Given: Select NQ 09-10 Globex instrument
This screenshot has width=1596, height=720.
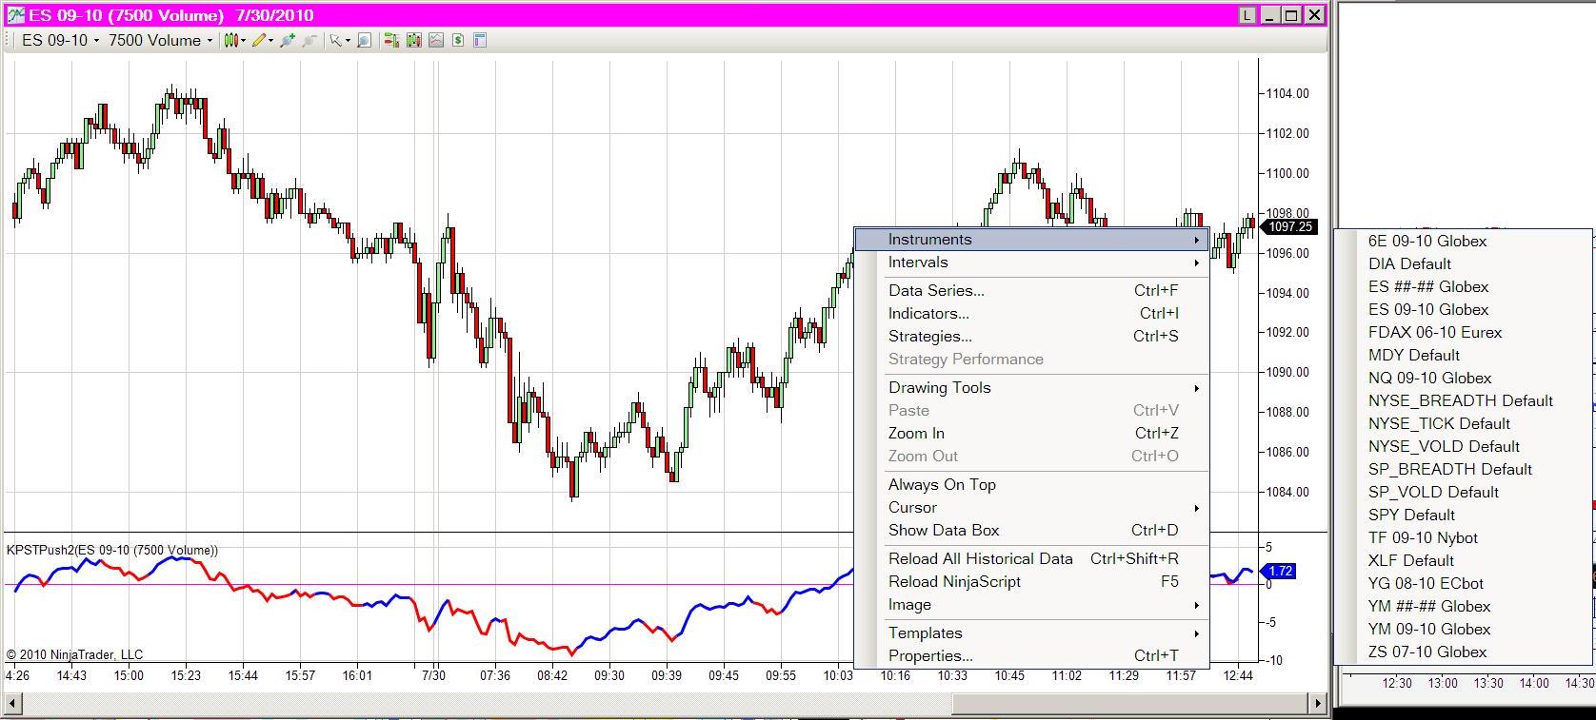Looking at the screenshot, I should pos(1464,379).
